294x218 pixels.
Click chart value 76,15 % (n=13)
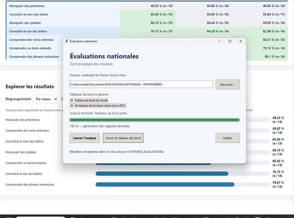pos(278,174)
